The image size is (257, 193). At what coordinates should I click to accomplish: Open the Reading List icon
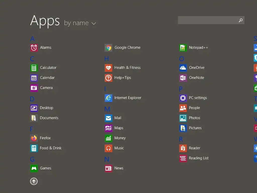coord(183,158)
